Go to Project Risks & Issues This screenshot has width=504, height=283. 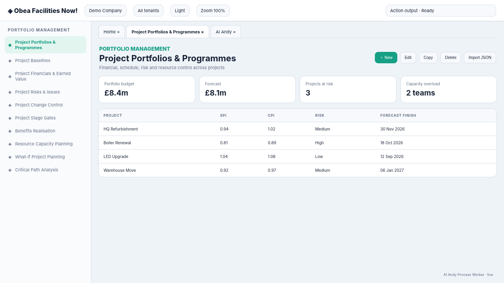(x=45, y=92)
